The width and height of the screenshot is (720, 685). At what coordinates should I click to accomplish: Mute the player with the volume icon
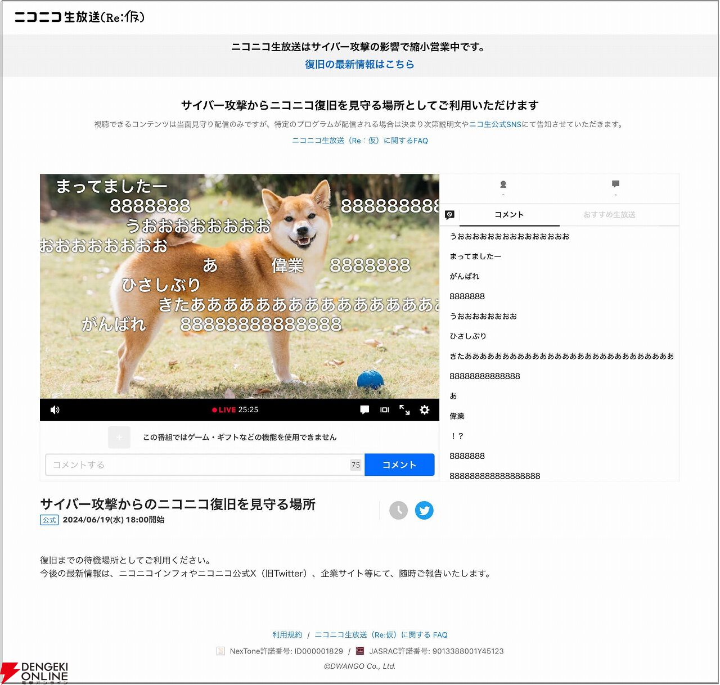coord(55,410)
